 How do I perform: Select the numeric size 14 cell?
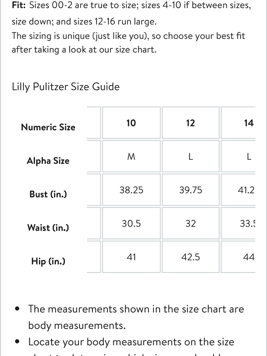point(238,123)
